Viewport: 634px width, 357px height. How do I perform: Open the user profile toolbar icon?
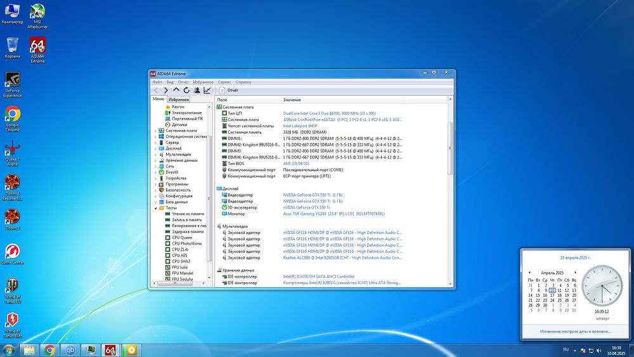click(197, 91)
